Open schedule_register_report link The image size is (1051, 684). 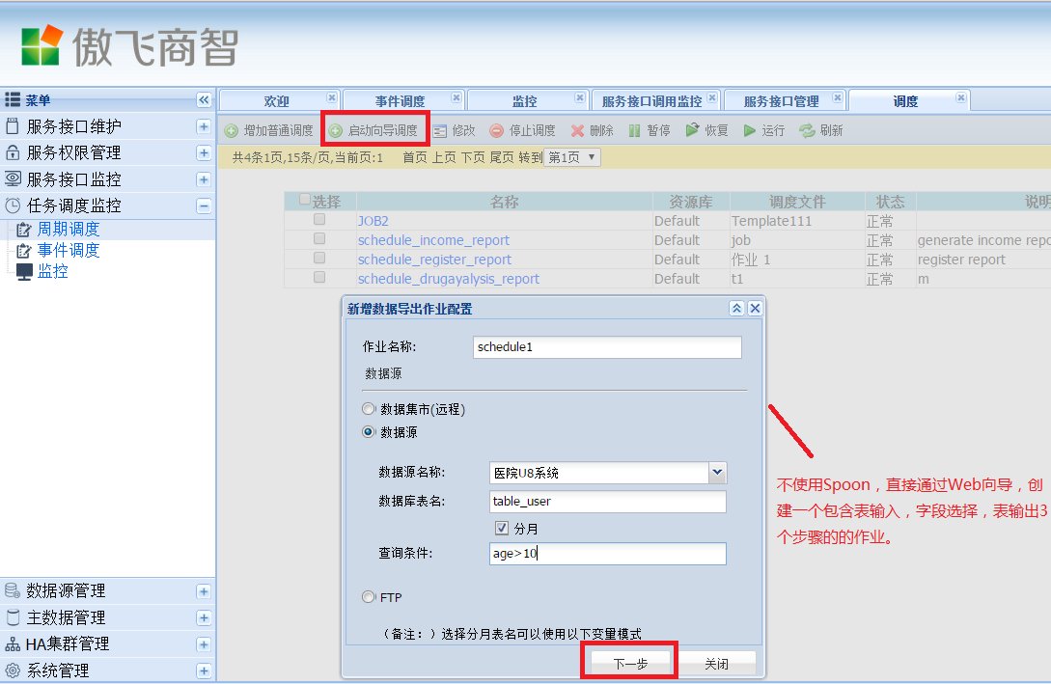(x=433, y=260)
